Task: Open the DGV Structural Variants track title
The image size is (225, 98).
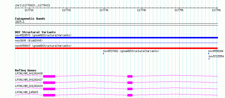Action: tap(35, 32)
